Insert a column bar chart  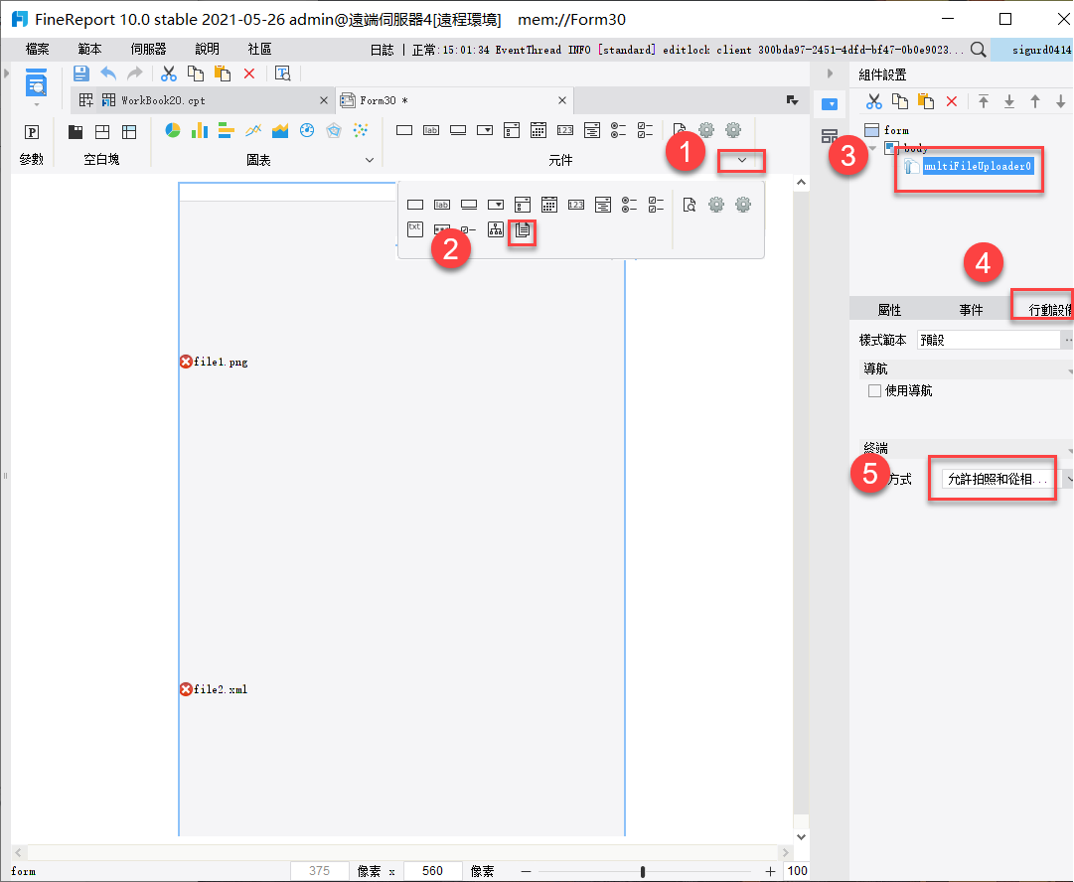click(200, 130)
